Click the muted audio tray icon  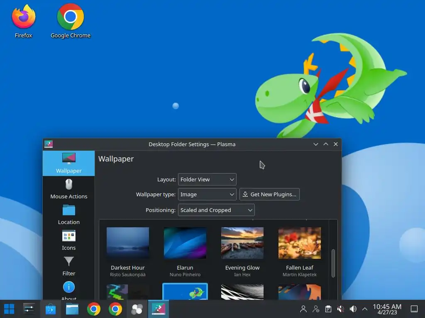pos(341,309)
